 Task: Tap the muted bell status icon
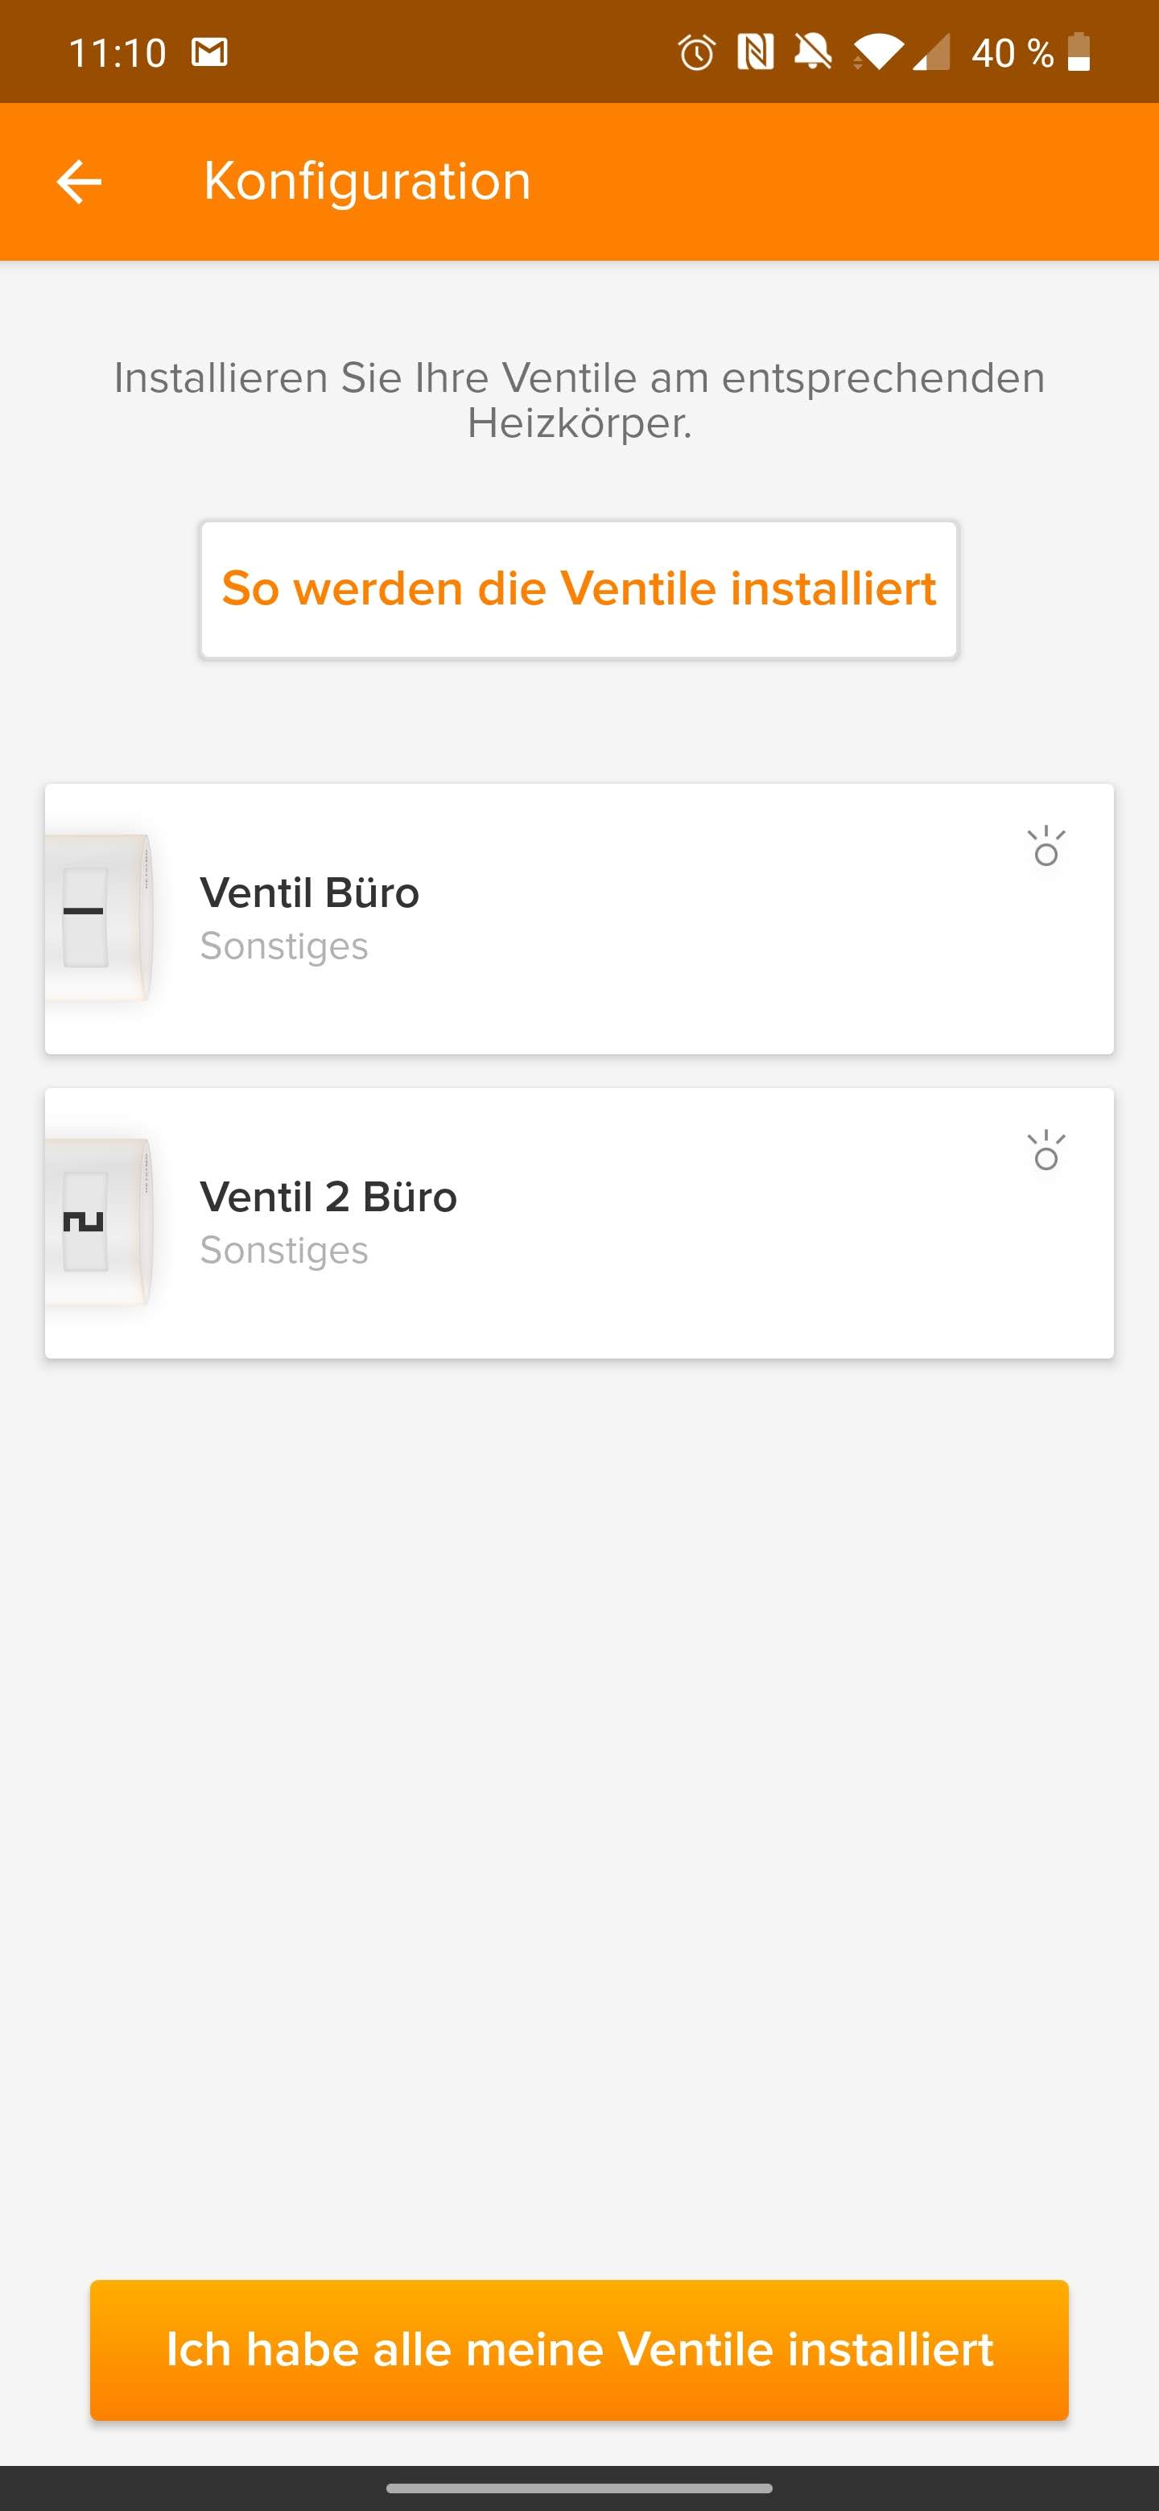coord(813,52)
